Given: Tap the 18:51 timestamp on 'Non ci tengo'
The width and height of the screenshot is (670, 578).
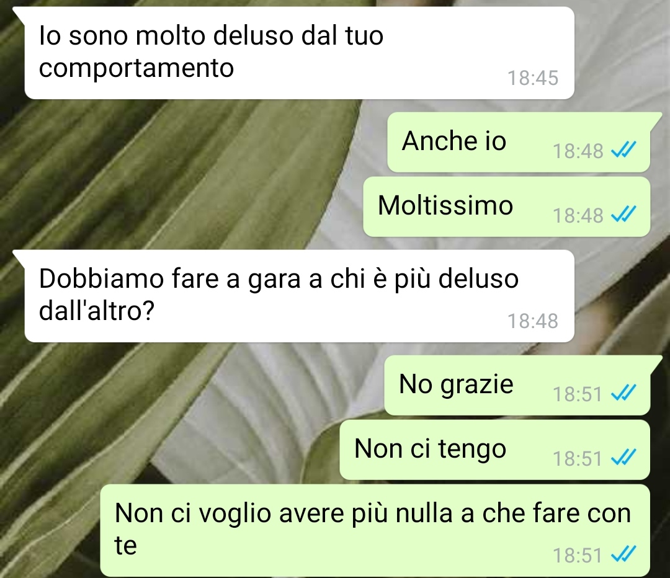Looking at the screenshot, I should point(578,459).
